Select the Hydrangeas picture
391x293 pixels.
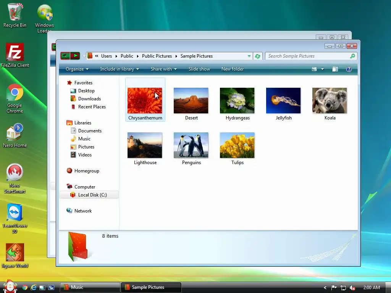(237, 100)
